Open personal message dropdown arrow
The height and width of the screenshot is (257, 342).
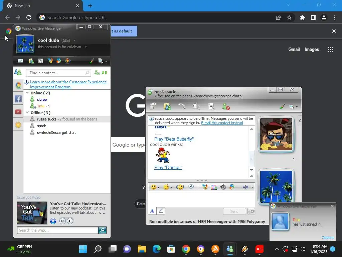86,47
